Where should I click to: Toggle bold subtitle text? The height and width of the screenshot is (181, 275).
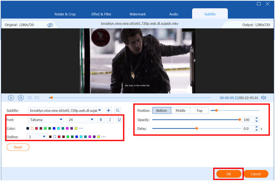pos(101,120)
